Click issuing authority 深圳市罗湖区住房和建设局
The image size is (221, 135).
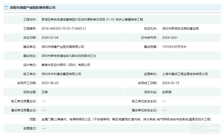(180, 28)
